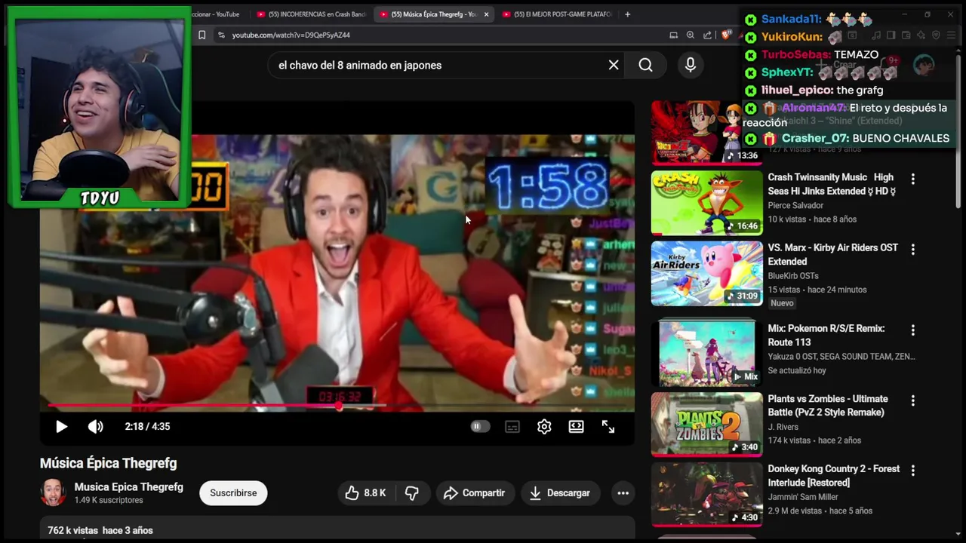The image size is (966, 543).
Task: Open 'Donkey Kong Country 2 - Forest Interlude' title
Action: point(834,476)
